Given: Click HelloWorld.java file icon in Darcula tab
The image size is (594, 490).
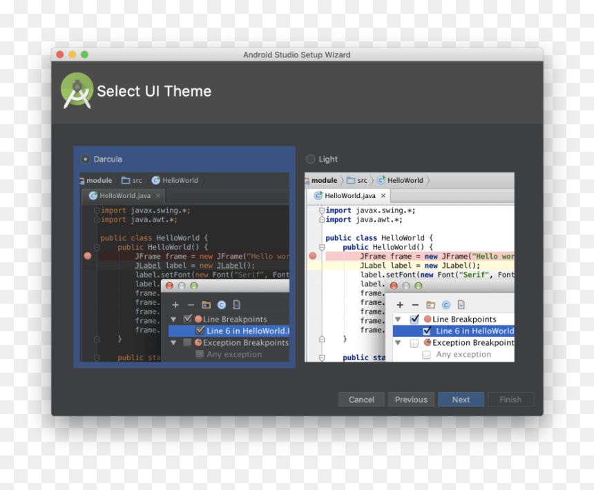Looking at the screenshot, I should click(x=93, y=195).
